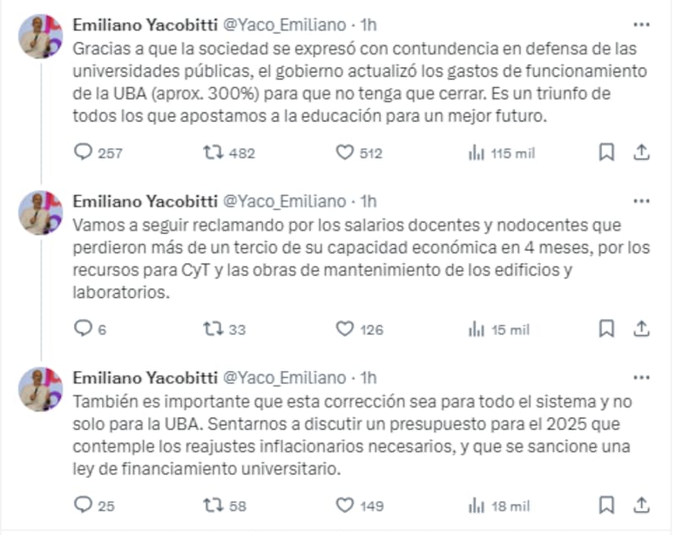Screen dimensions: 676x535
Task: Open more options on the first tweet
Action: (641, 25)
